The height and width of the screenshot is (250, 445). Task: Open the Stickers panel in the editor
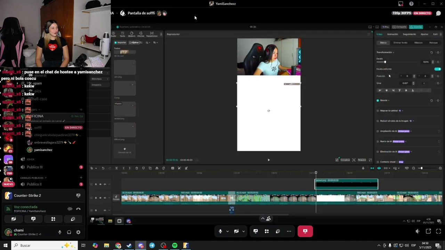(x=131, y=34)
